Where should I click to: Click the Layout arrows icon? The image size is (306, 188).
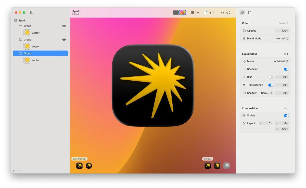244,123
